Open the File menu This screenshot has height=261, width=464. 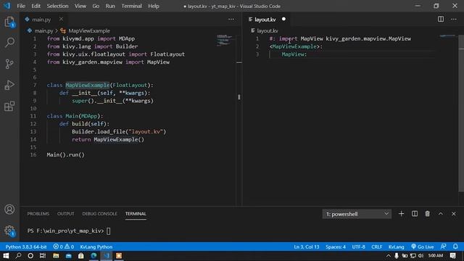[21, 6]
